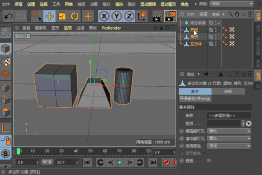Select the Move tool
Viewport: 262px width, 175px height.
[50, 16]
